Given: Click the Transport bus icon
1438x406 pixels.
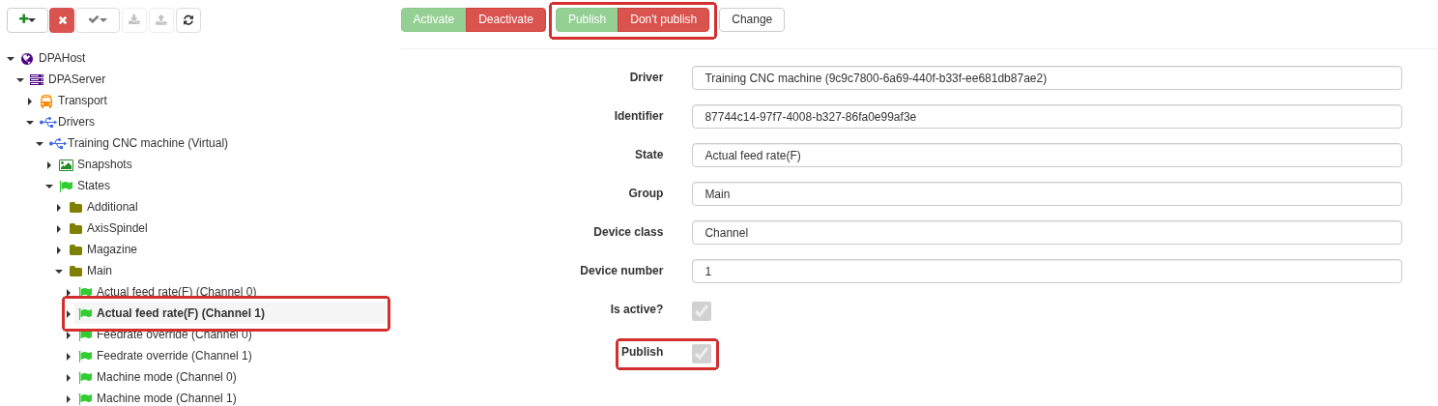Looking at the screenshot, I should 46,101.
